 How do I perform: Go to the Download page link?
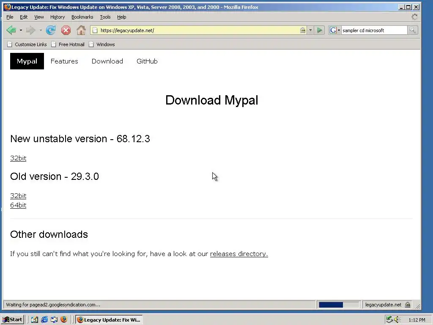click(x=107, y=61)
